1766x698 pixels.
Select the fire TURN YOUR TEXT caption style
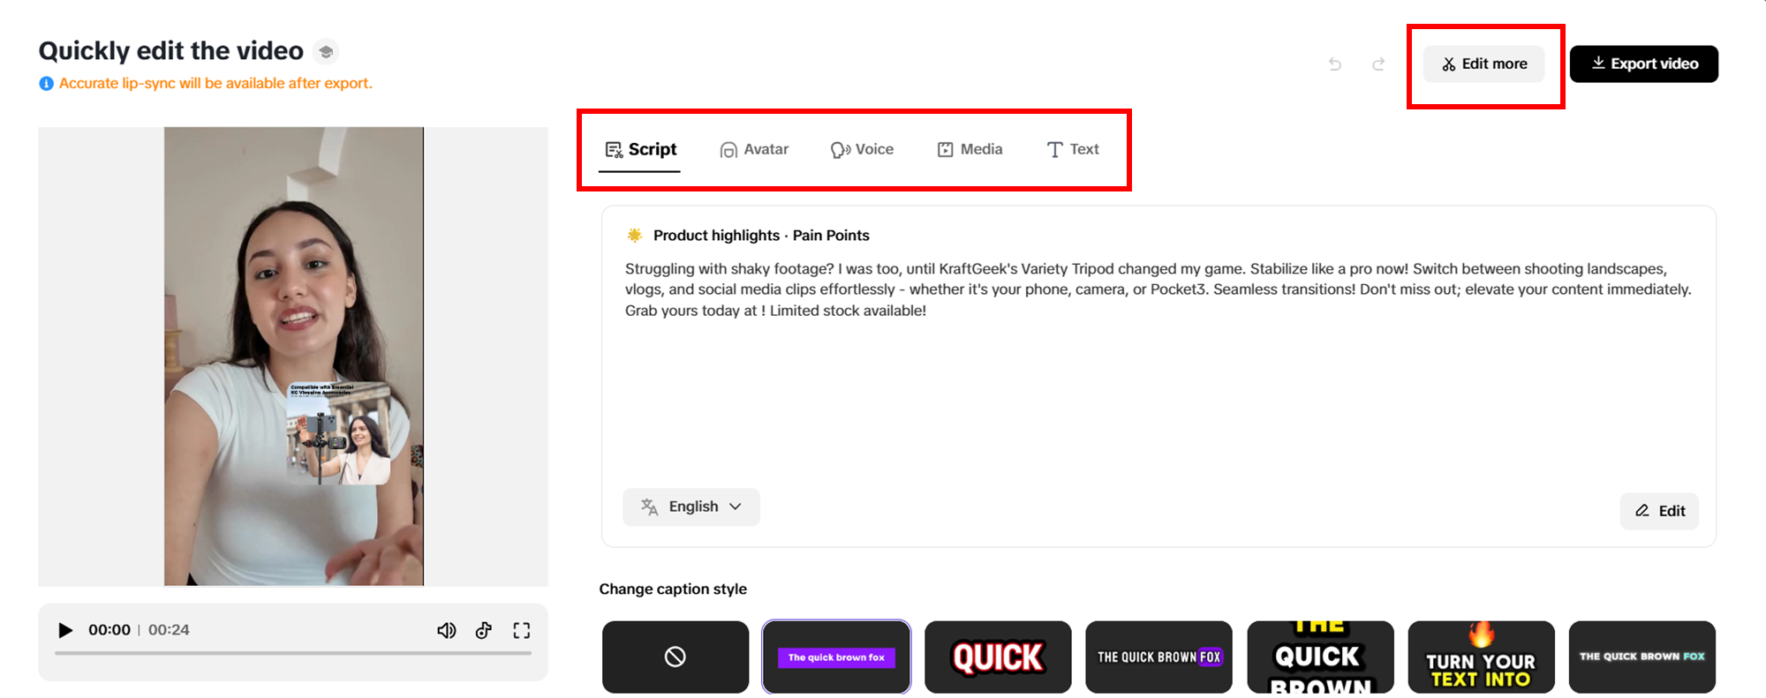pos(1481,657)
